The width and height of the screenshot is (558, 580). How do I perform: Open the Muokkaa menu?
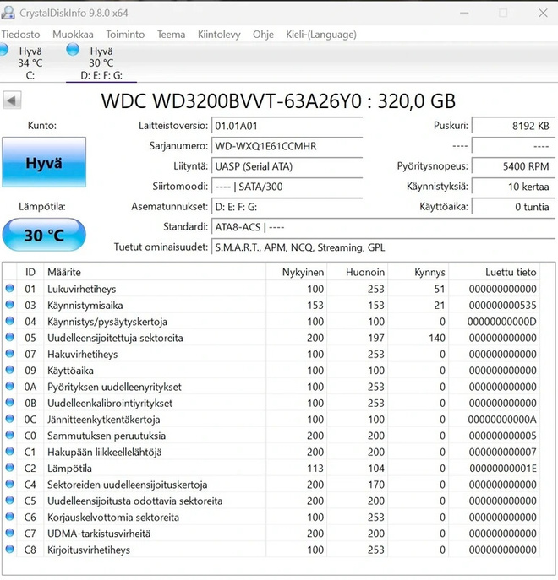click(x=73, y=35)
